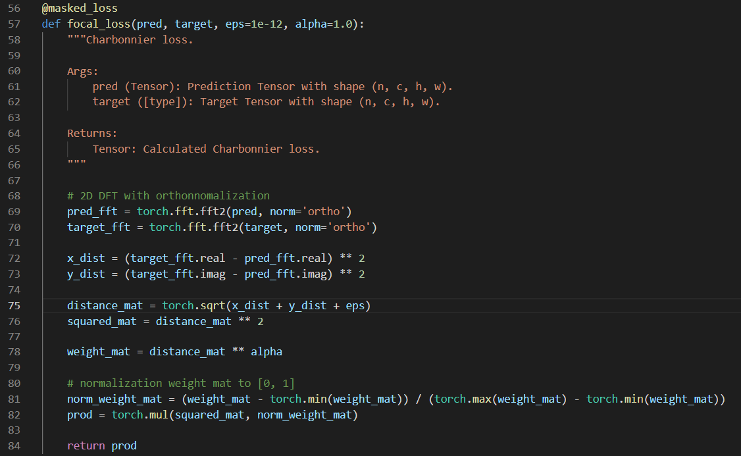Click the "Args:" docstring heading
This screenshot has width=741, height=456.
[83, 71]
